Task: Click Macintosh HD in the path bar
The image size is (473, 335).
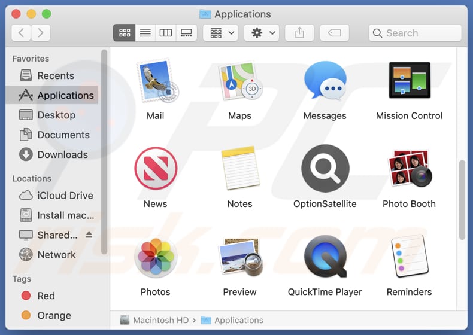Action: [154, 320]
